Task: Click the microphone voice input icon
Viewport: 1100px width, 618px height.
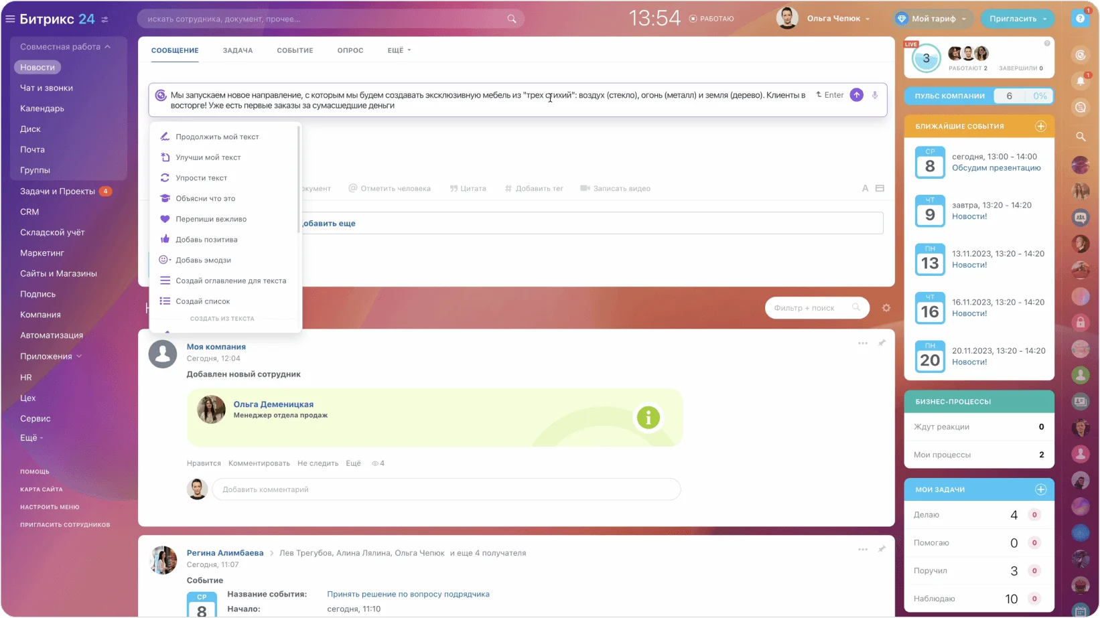Action: [x=874, y=95]
